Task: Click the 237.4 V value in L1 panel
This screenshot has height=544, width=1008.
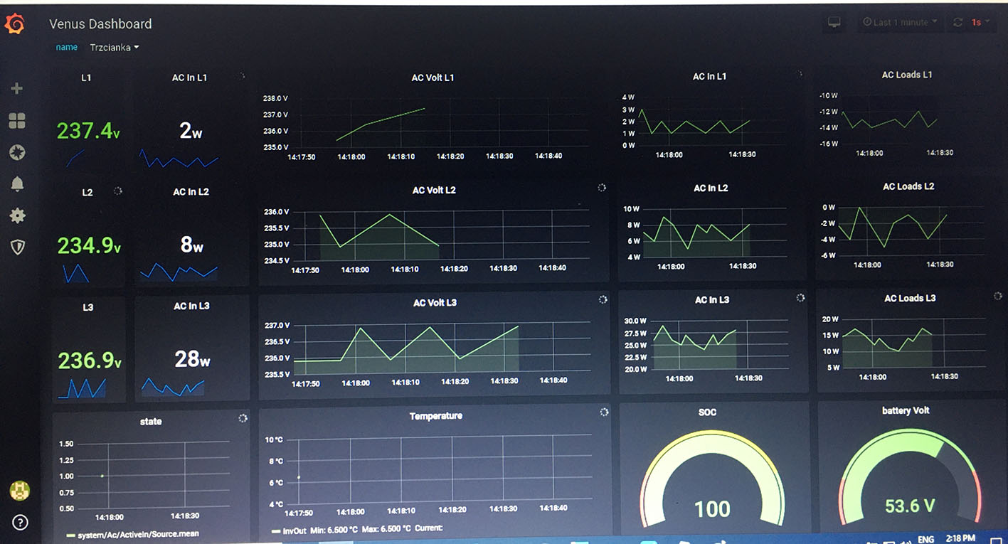Action: click(x=88, y=131)
